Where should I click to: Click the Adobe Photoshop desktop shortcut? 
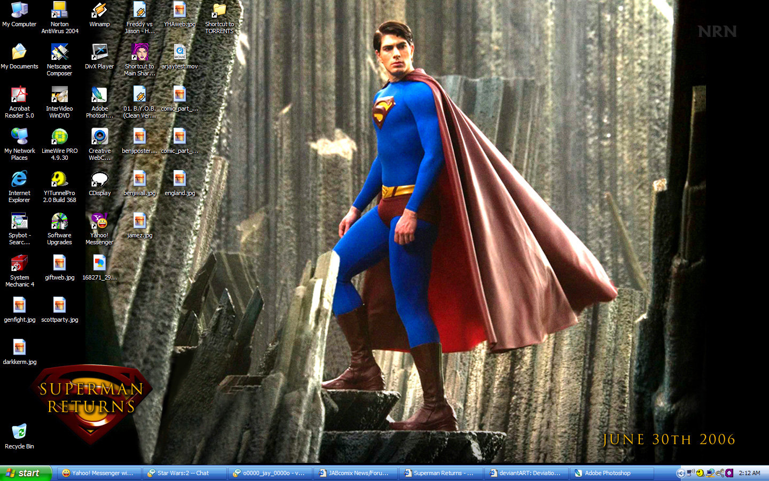99,95
